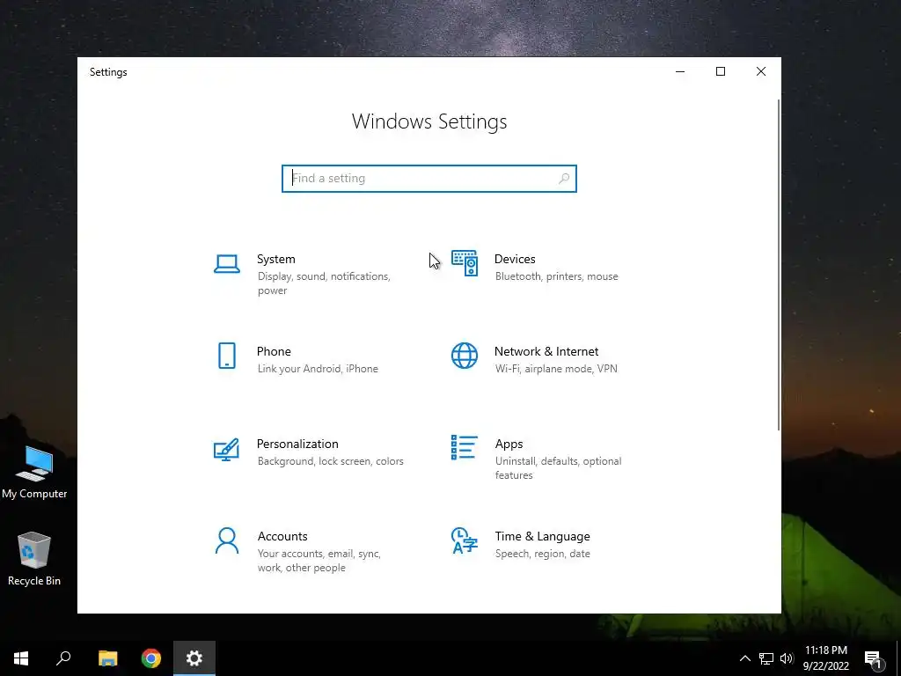The width and height of the screenshot is (901, 676).
Task: Close the Settings window
Action: (x=761, y=71)
